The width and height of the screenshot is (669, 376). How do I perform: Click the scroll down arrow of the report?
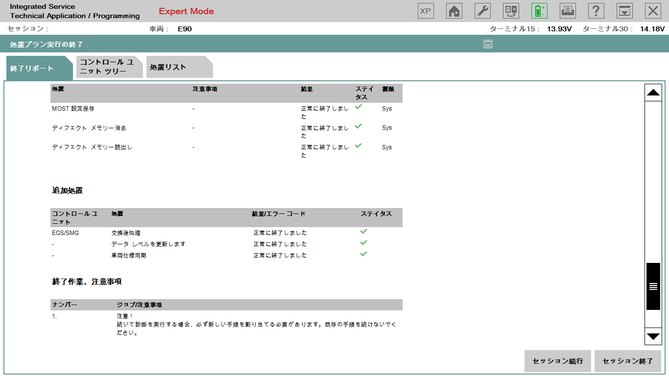[653, 336]
